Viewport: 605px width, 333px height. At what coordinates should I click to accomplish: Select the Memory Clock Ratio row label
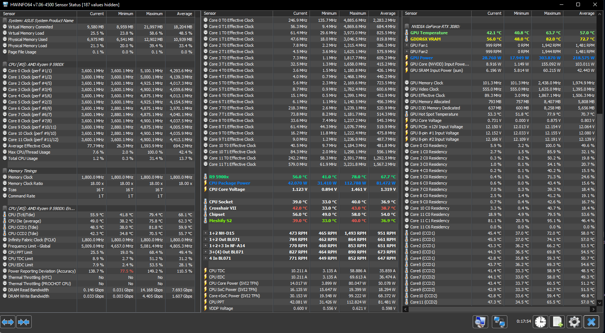(x=25, y=183)
